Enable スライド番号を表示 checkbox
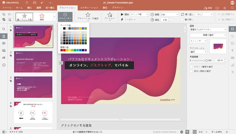 (x=191, y=67)
